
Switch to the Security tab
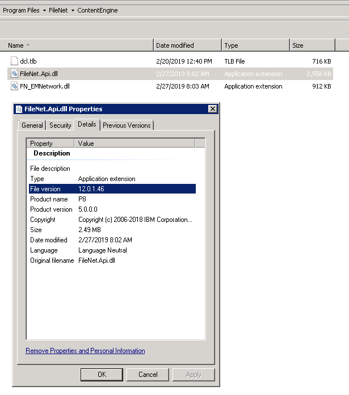click(x=60, y=125)
